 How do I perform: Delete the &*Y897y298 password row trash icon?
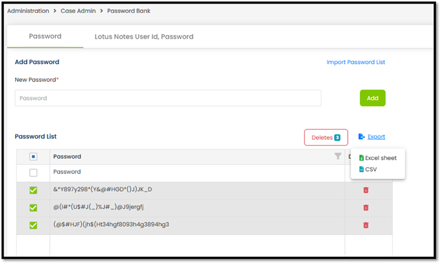[x=366, y=190]
